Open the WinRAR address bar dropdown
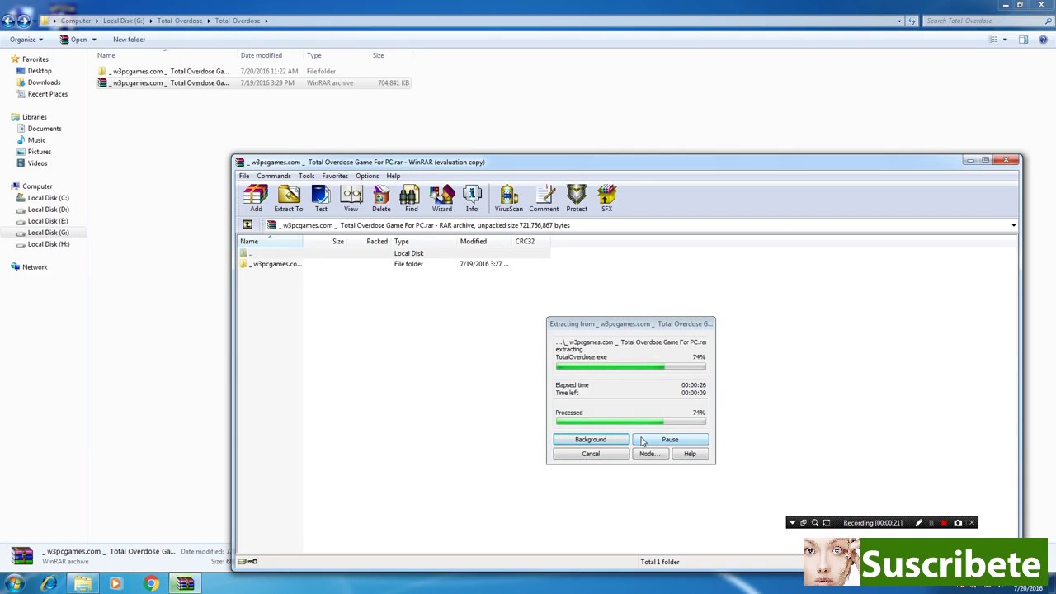Image resolution: width=1056 pixels, height=594 pixels. tap(1012, 224)
